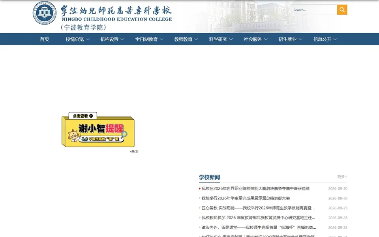Open the 机构设置 menu
The height and width of the screenshot is (237, 379).
109,39
